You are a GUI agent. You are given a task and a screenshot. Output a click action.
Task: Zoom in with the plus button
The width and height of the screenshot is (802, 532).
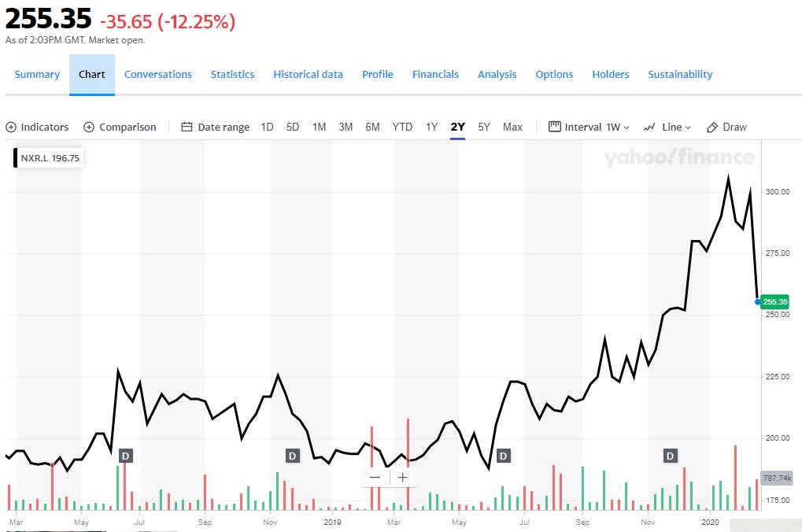coord(402,477)
